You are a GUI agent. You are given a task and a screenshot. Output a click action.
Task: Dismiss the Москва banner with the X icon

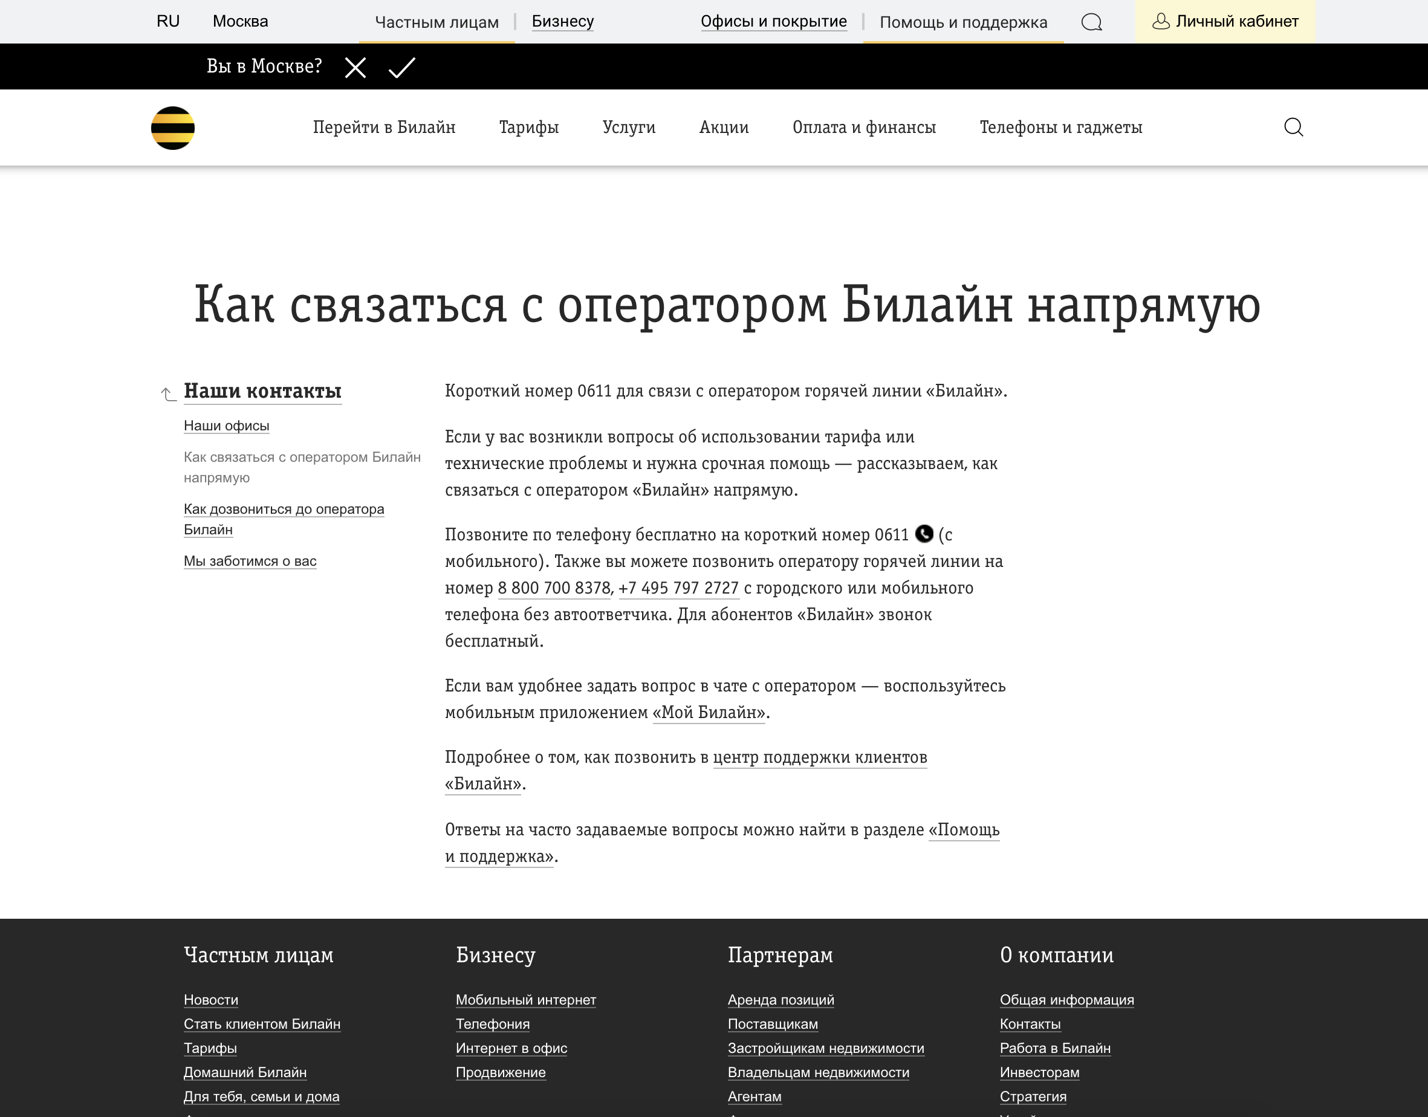pyautogui.click(x=355, y=66)
